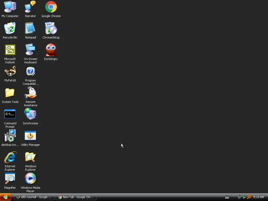
Task: Click the "My Computer" label text
Action: tap(10, 16)
